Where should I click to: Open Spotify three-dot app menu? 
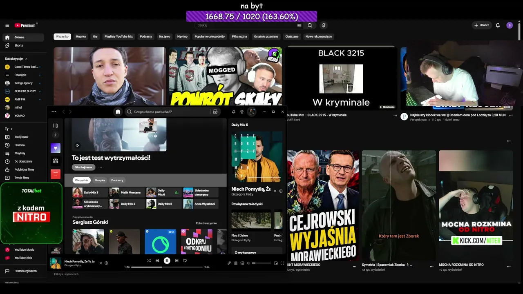[54, 111]
